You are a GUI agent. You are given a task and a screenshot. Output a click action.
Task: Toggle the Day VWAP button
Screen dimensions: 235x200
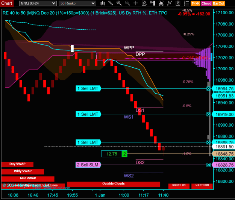(x=17, y=164)
